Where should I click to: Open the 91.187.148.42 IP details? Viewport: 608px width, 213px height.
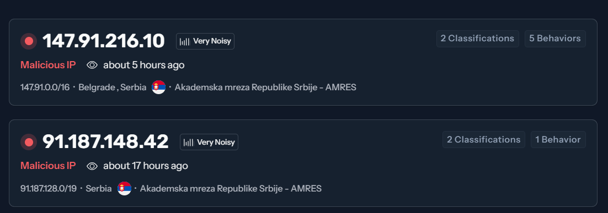coord(105,142)
